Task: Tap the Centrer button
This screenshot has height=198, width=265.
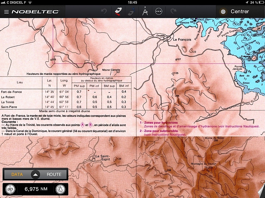Action: 240,11
